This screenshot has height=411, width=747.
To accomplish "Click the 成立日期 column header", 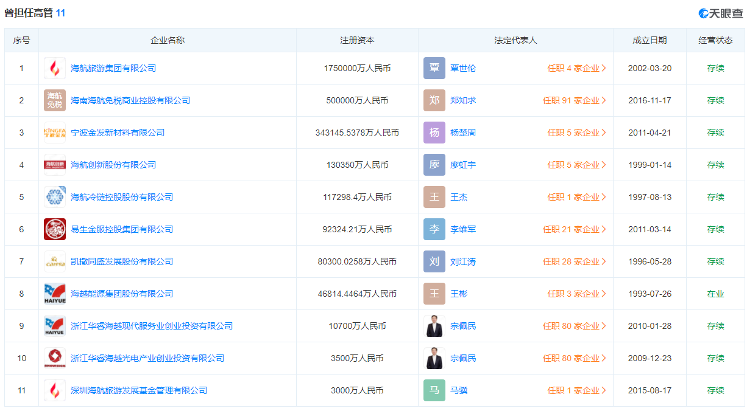I will (x=650, y=40).
